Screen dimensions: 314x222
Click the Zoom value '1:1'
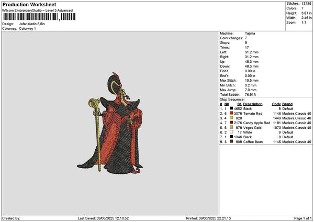[x=304, y=23]
